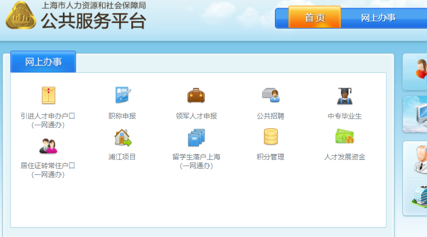The image size is (427, 237).
Task: Open the 中专毕业生 text link
Action: [x=345, y=116]
